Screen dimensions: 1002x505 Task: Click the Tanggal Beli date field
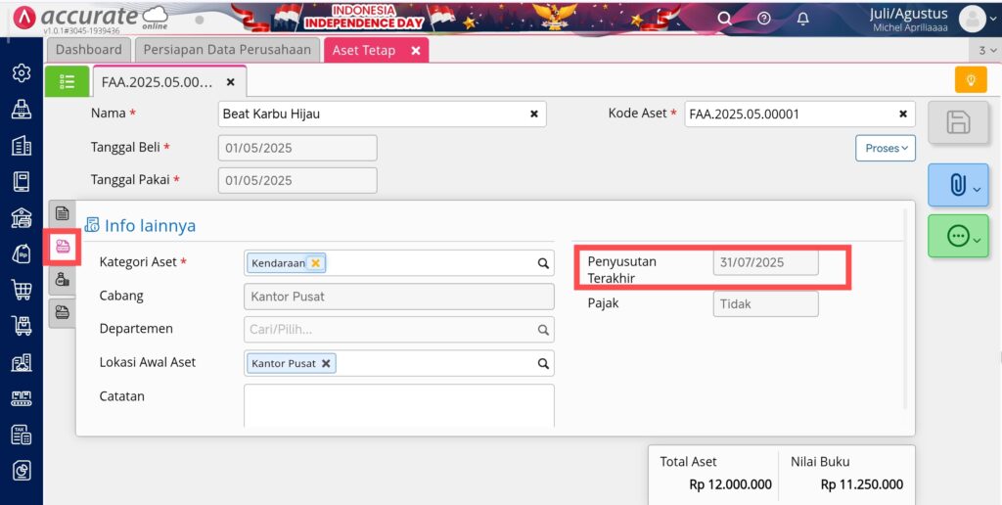coord(297,148)
